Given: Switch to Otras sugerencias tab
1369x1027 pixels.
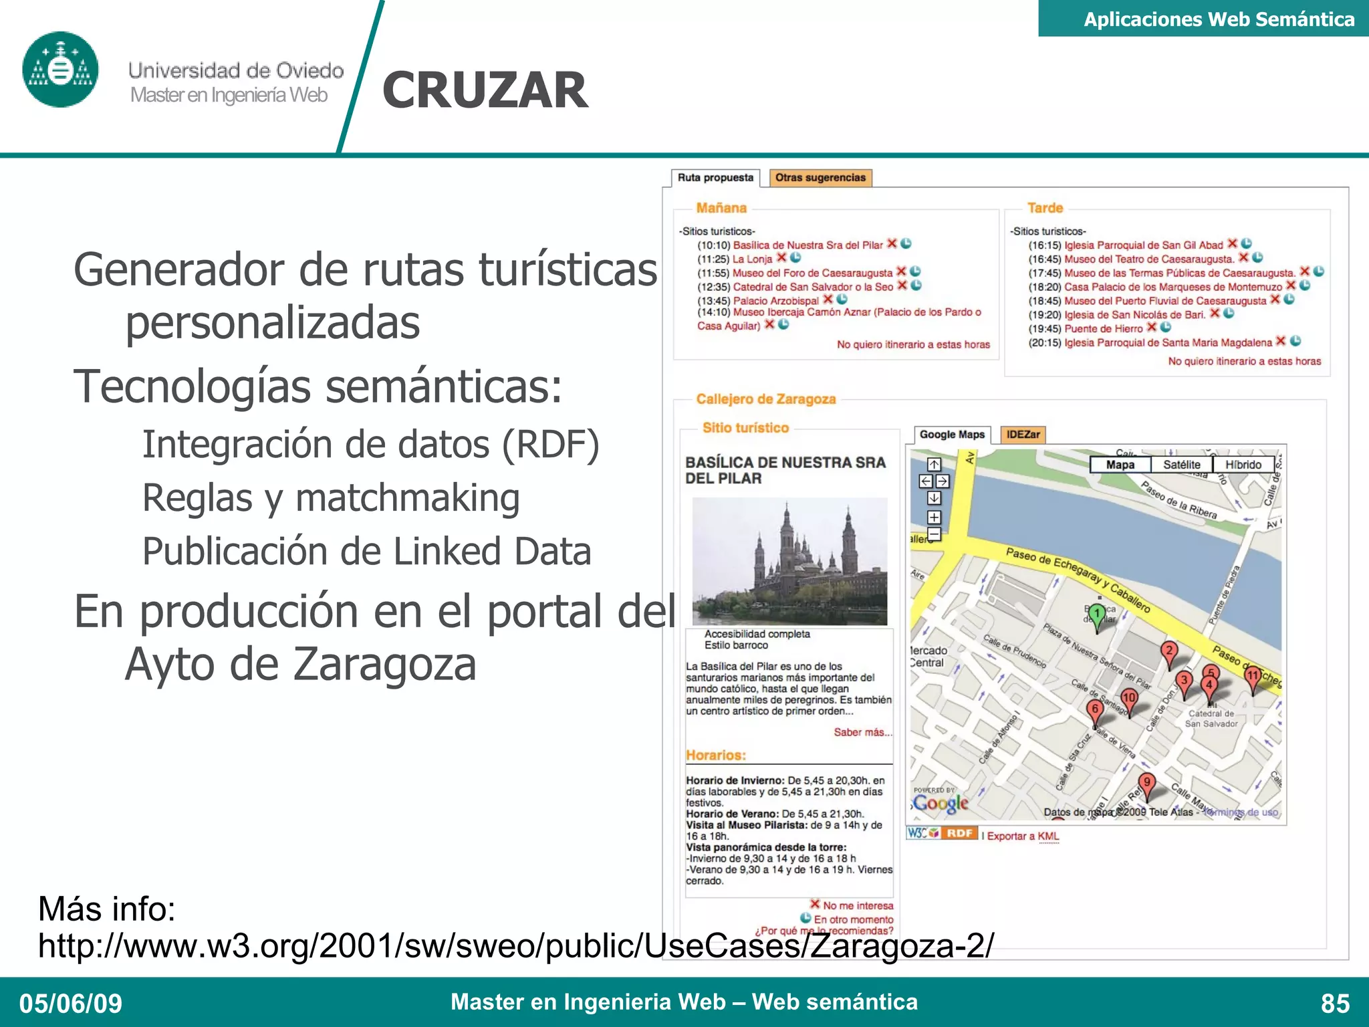Looking at the screenshot, I should pos(820,178).
